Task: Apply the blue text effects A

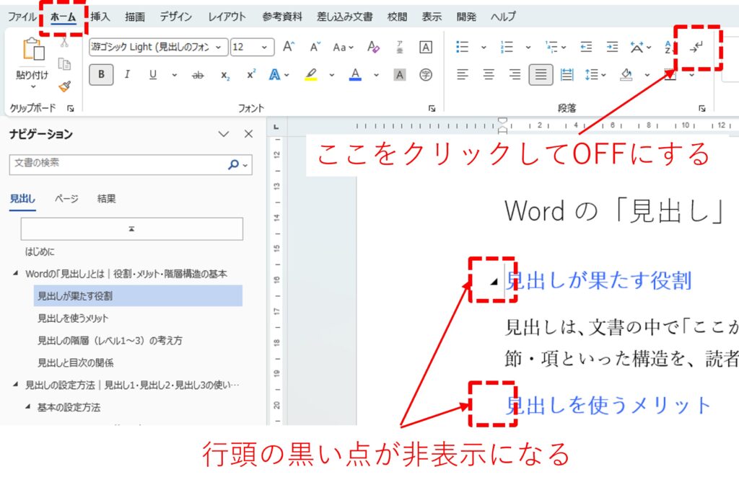Action: tap(274, 74)
